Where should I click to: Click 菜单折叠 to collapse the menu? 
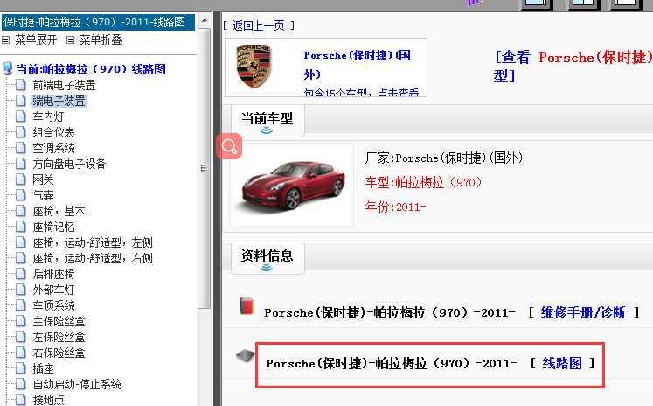(x=101, y=40)
